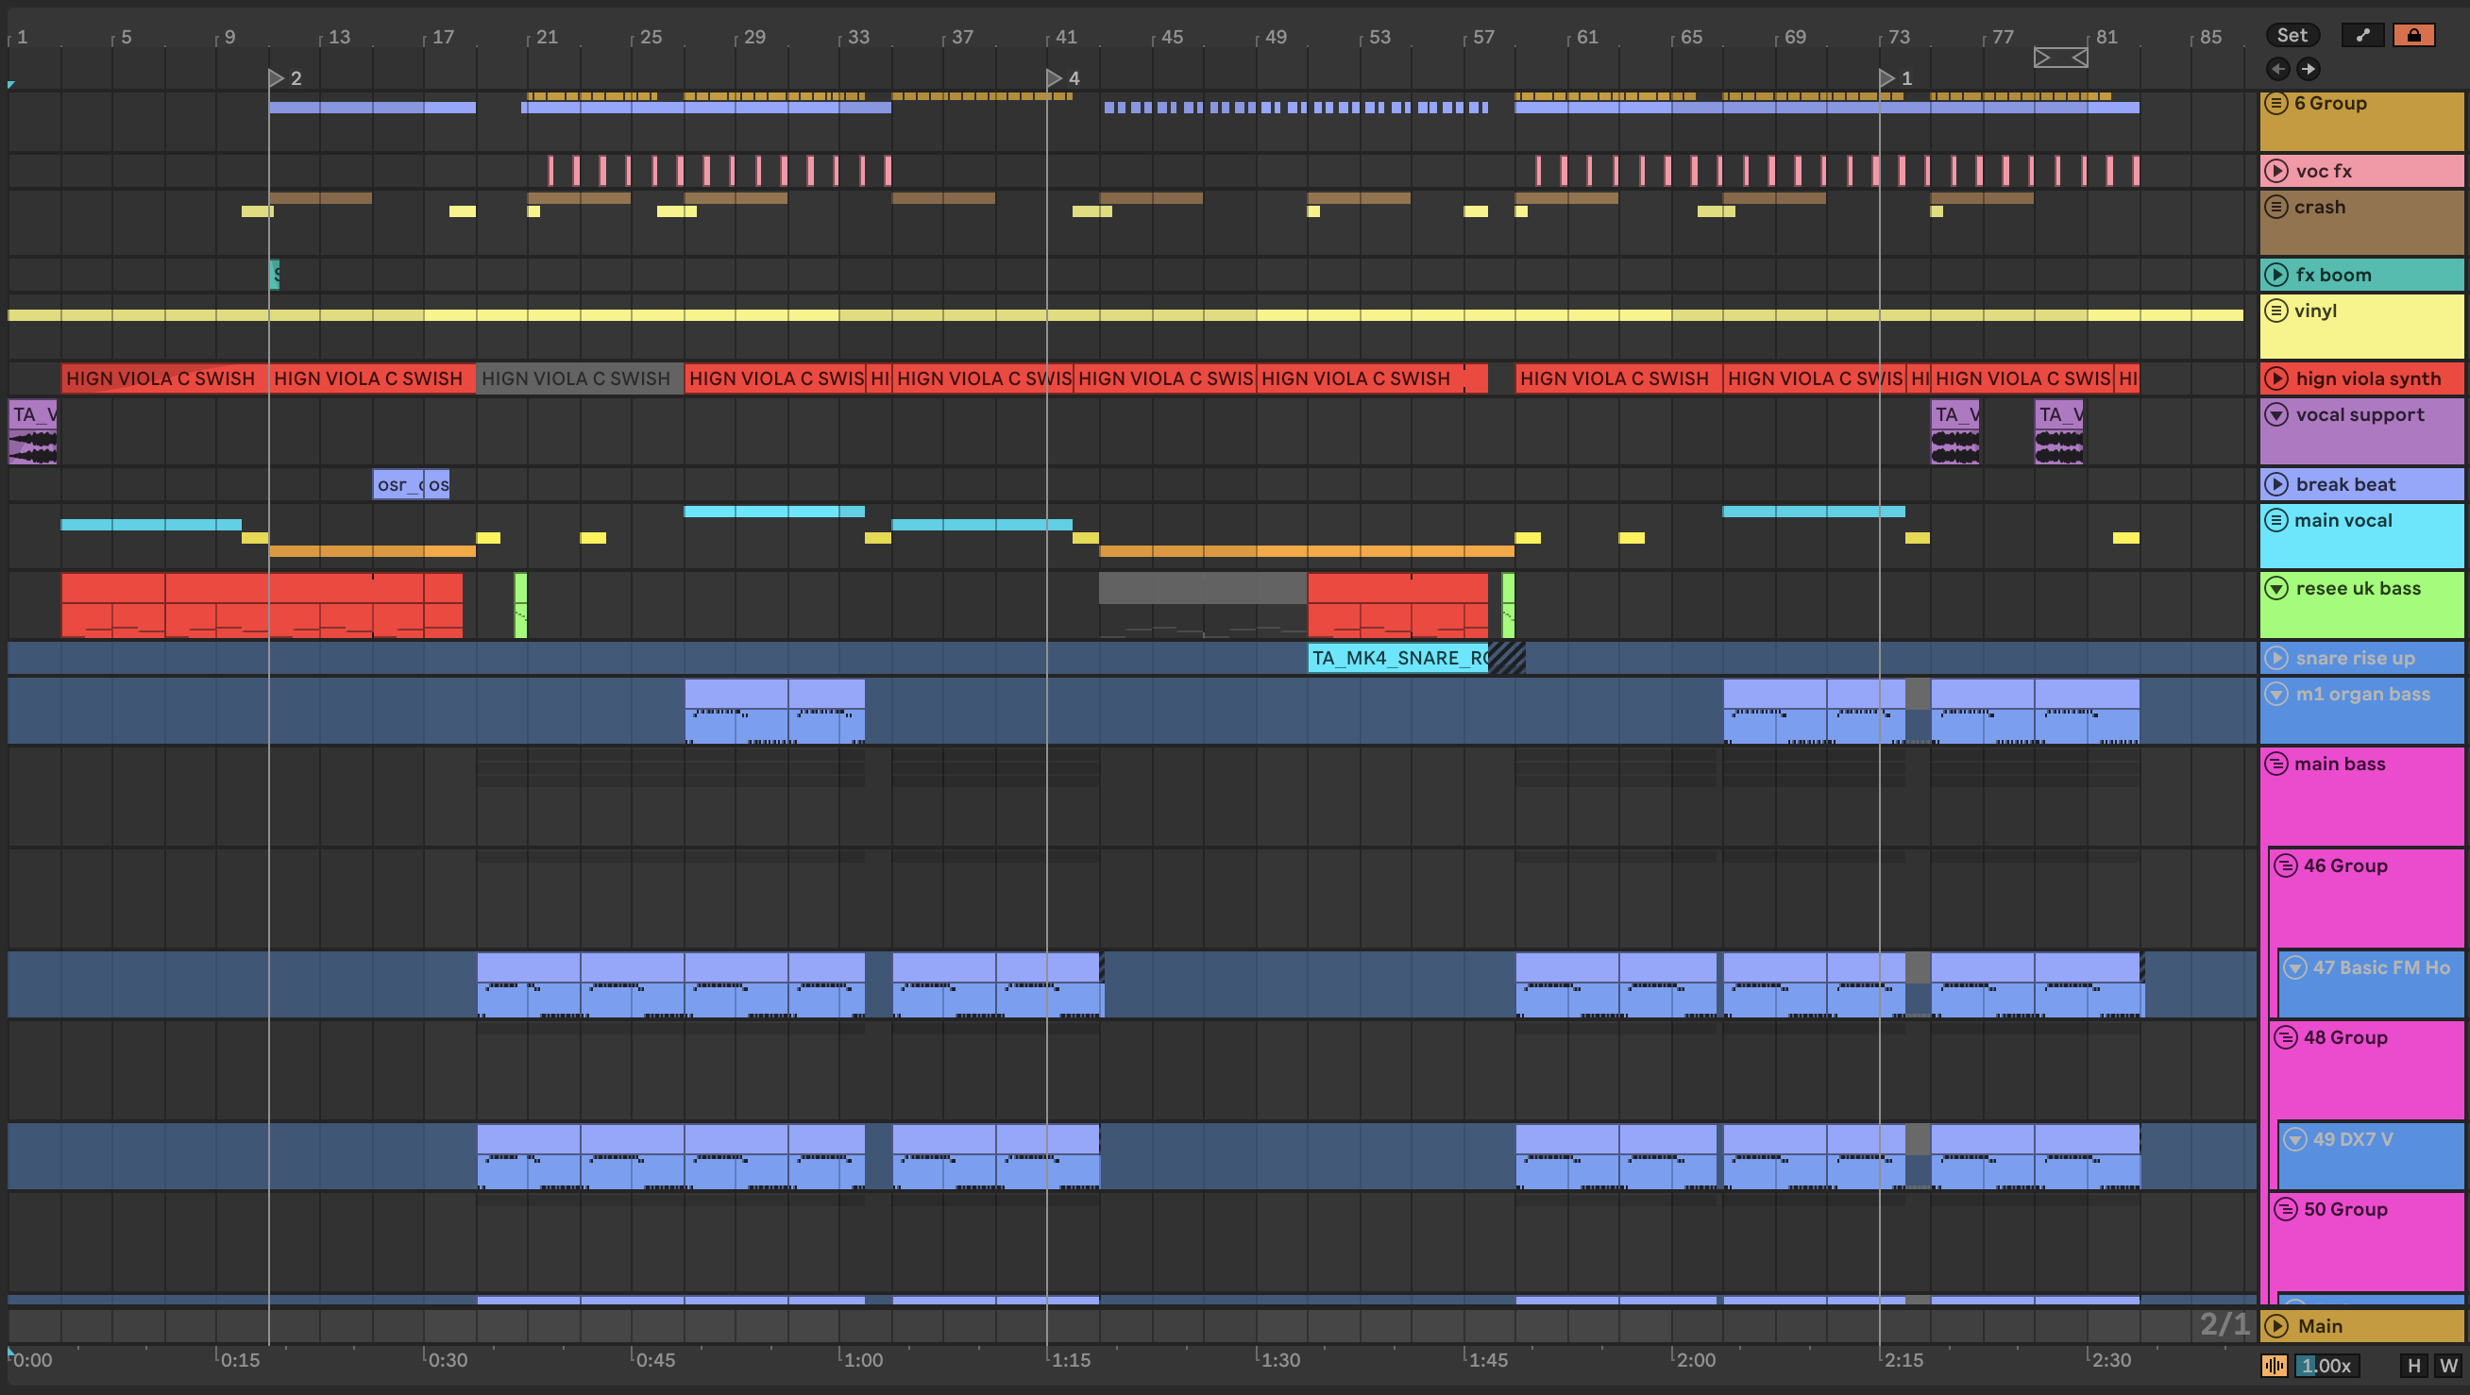Click the waveform vertical zoom icon
This screenshot has height=1395, width=2470.
(2274, 1366)
